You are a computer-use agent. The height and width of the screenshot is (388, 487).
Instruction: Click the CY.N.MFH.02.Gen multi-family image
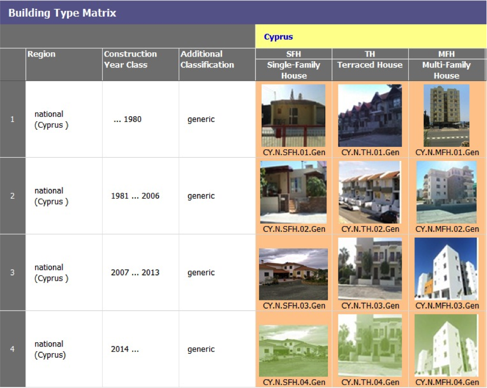tap(446, 192)
